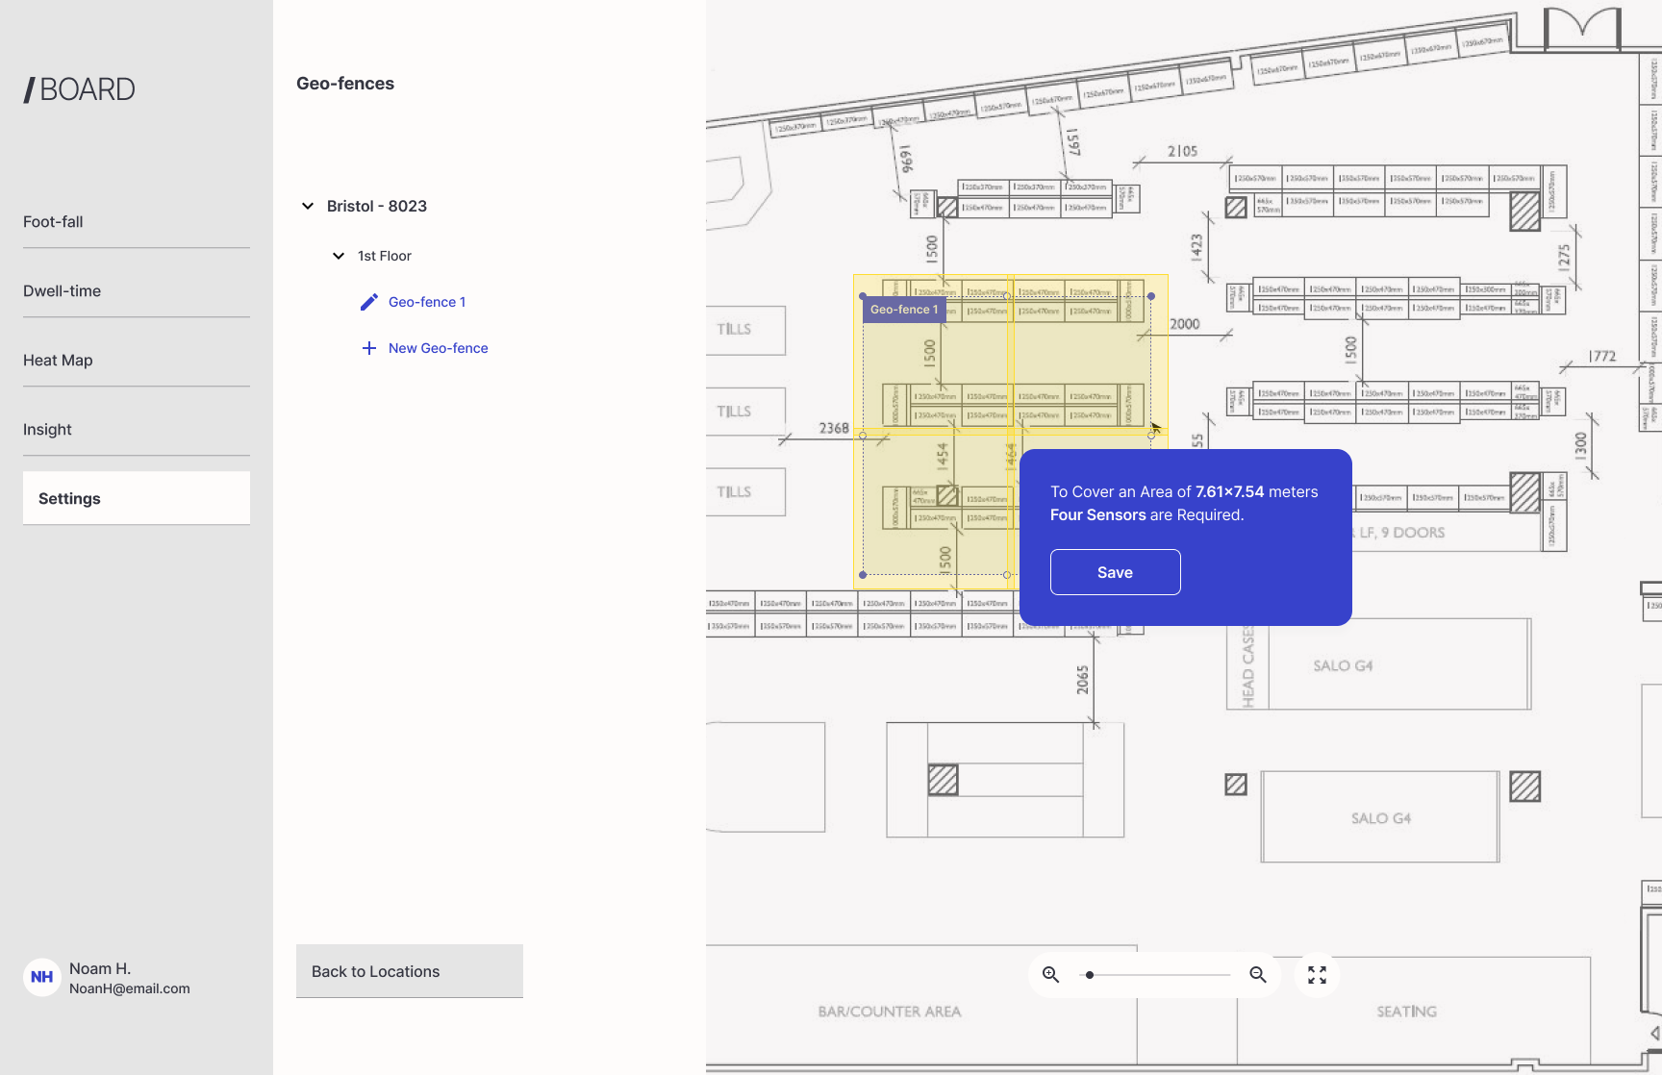
Task: Click the zoom in magnifier icon
Action: coord(1051,975)
